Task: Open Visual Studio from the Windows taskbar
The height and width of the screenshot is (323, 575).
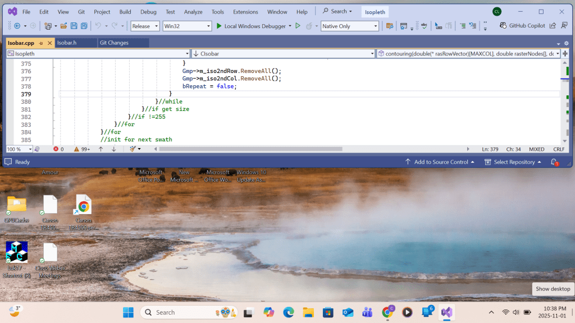Action: tap(446, 312)
